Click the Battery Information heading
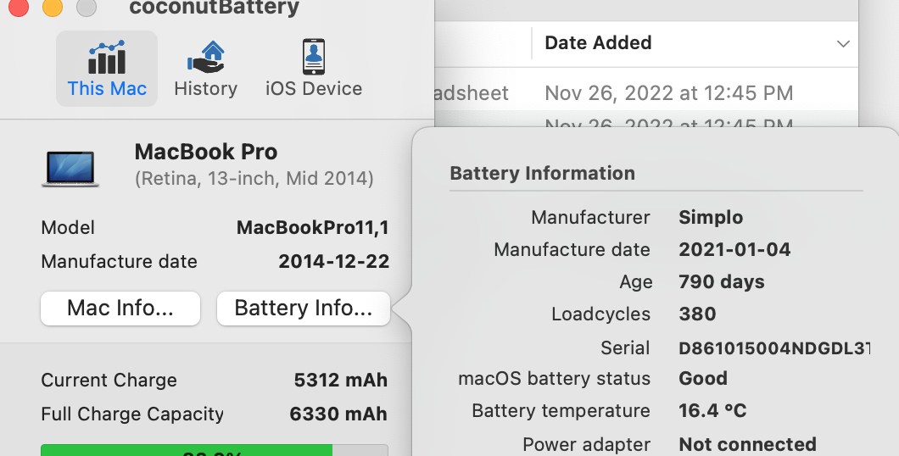Viewport: 899px width, 456px height. click(x=543, y=174)
